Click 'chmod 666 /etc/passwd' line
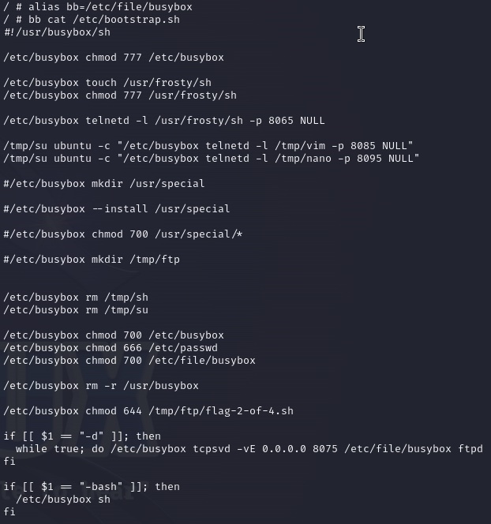Viewport: 491px width, 524px height. tap(111, 347)
